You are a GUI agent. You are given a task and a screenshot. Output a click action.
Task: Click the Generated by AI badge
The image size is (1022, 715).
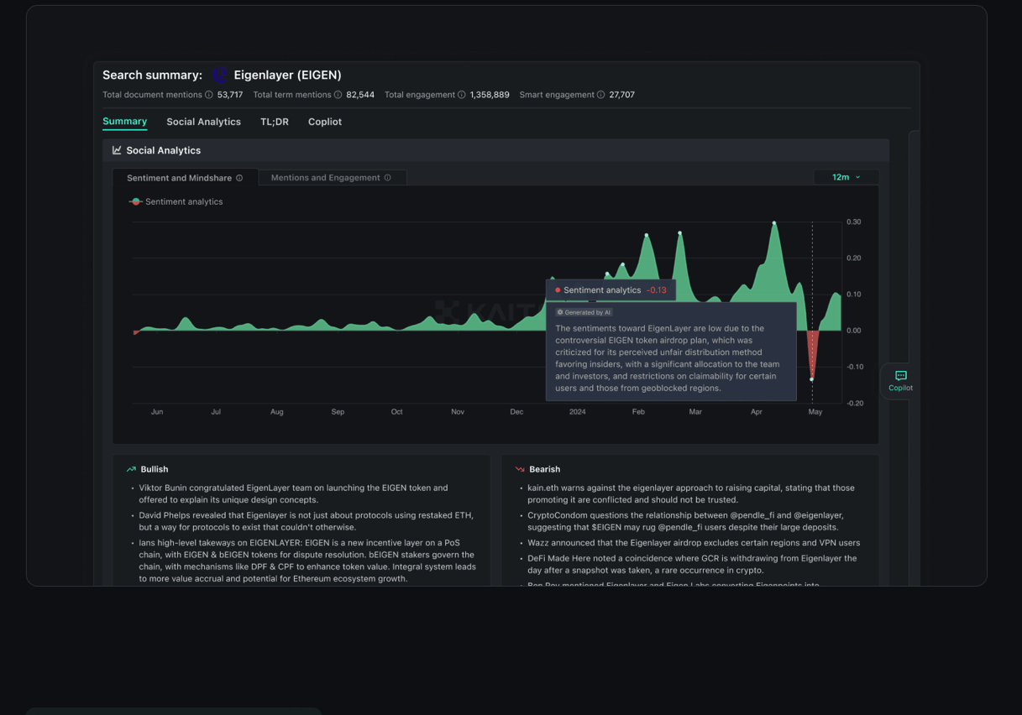[584, 312]
